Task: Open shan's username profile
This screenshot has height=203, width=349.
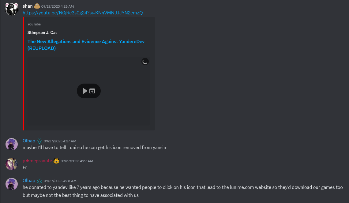Action: tap(28, 6)
